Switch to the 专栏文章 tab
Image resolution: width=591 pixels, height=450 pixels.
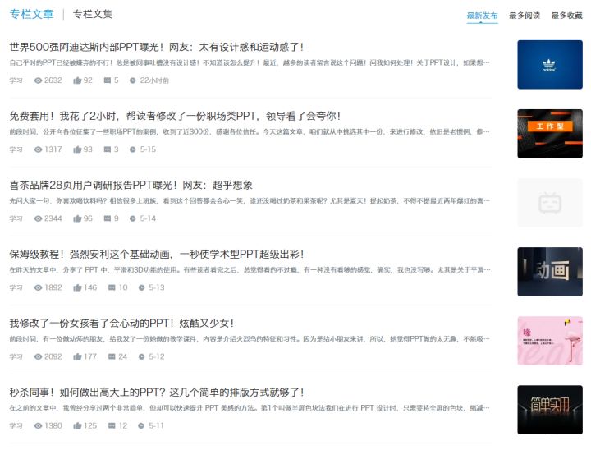tap(32, 14)
